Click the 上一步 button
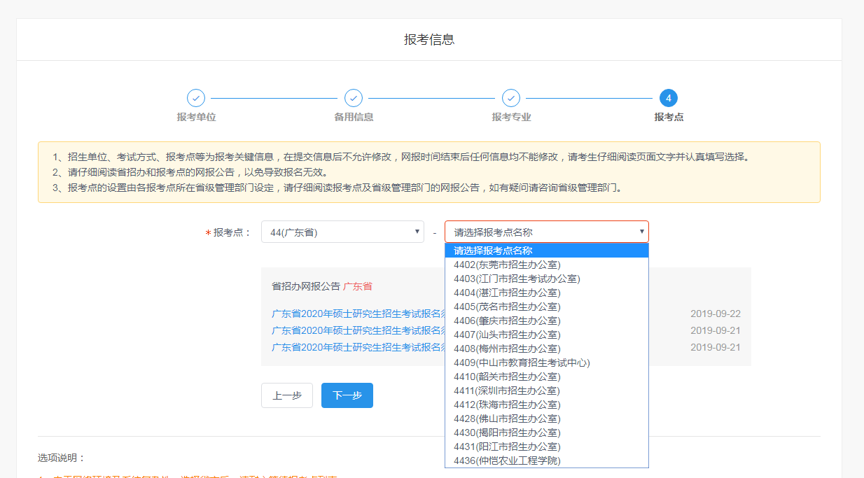 286,395
